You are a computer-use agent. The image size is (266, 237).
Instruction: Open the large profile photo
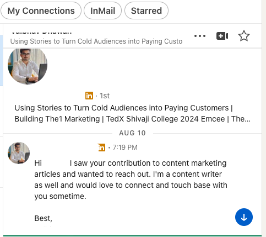[28, 66]
